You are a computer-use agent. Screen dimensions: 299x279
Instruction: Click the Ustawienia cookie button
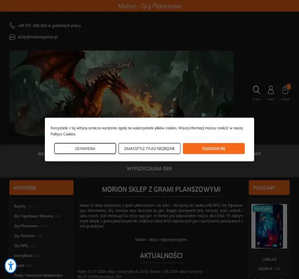(x=85, y=148)
